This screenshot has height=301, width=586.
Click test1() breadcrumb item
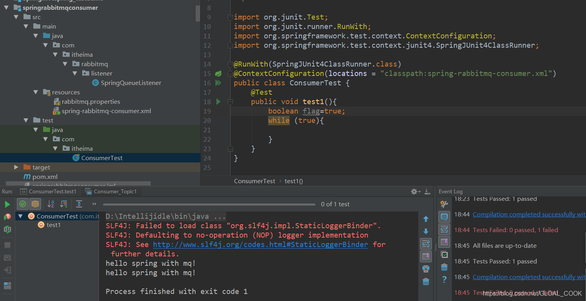294,181
